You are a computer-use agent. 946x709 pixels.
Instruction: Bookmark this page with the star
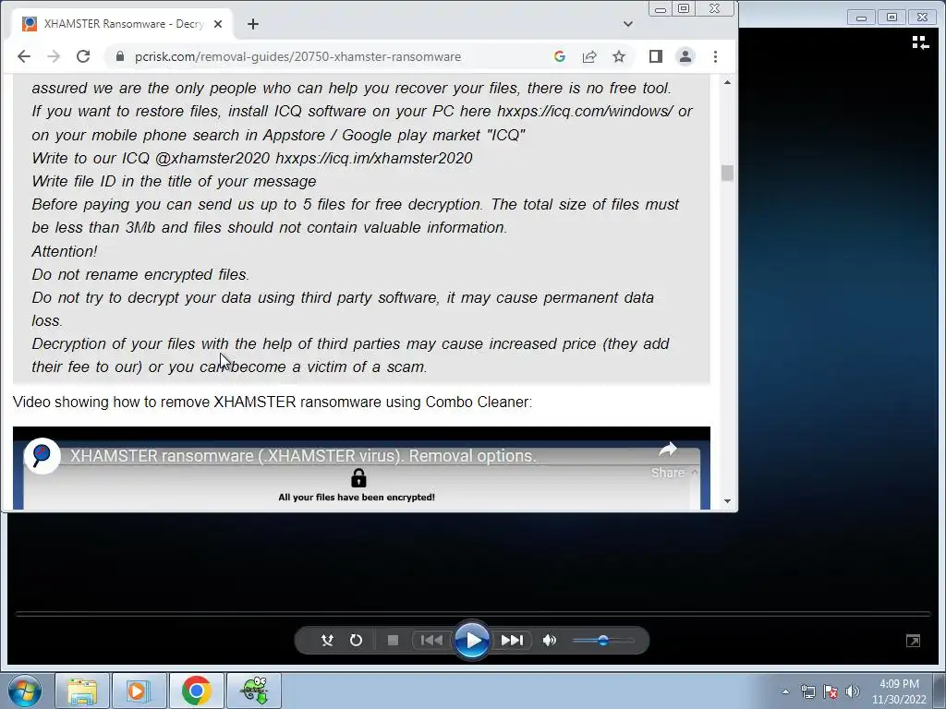619,56
